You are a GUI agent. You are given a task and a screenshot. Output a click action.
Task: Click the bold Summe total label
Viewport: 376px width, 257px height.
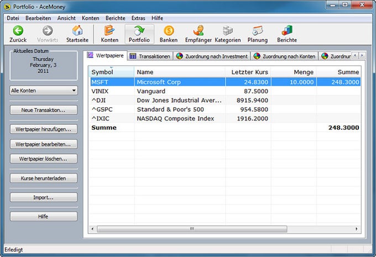(104, 128)
